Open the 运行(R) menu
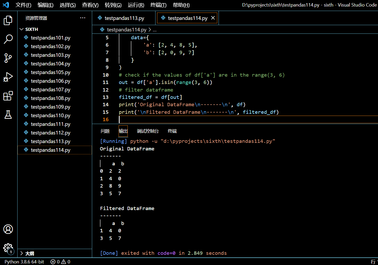Image resolution: width=378 pixels, height=265 pixels. click(x=136, y=5)
